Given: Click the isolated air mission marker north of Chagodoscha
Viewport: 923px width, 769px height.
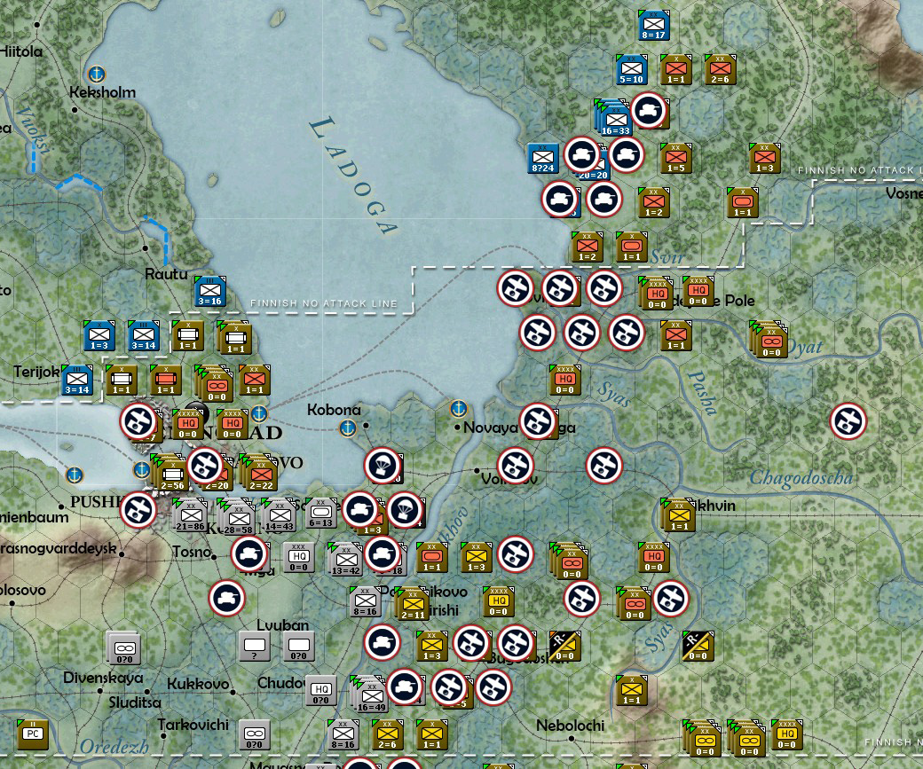Looking at the screenshot, I should 848,421.
